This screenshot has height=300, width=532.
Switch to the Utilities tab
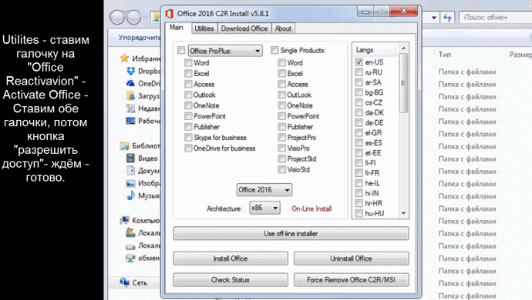pyautogui.click(x=204, y=28)
